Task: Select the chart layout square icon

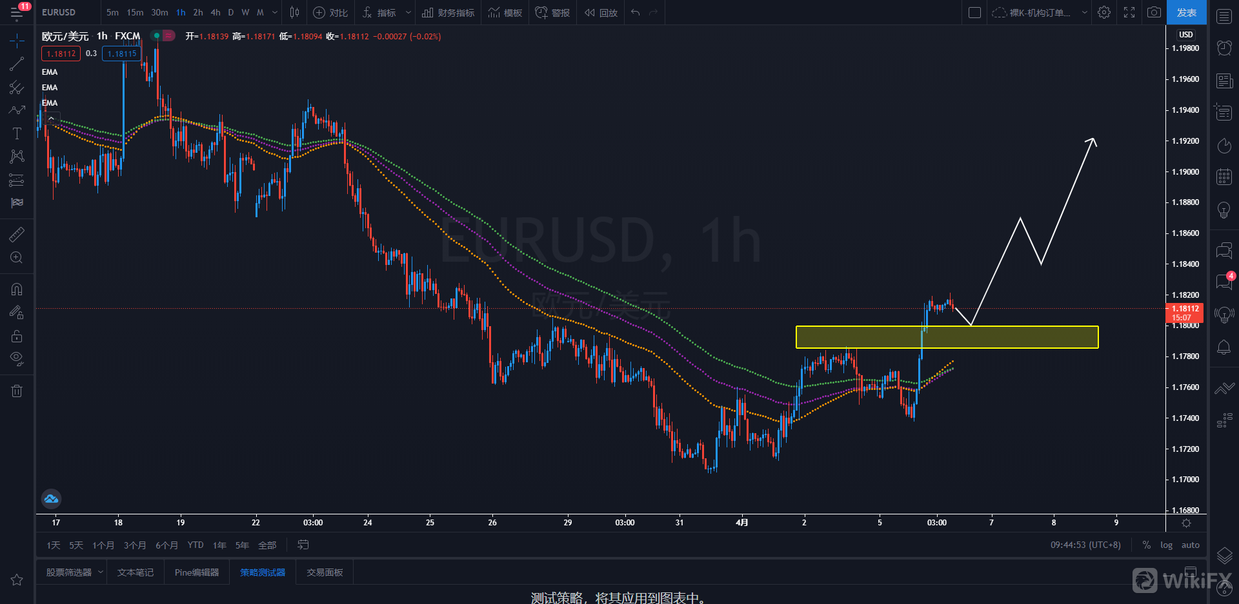Action: pos(975,12)
